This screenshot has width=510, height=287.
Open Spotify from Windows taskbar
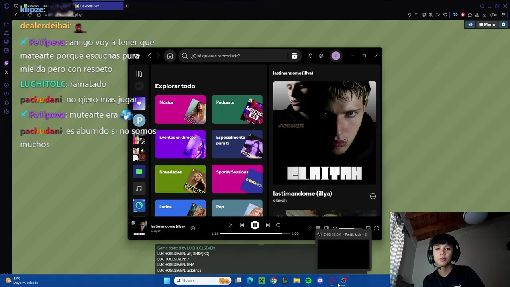[308, 281]
